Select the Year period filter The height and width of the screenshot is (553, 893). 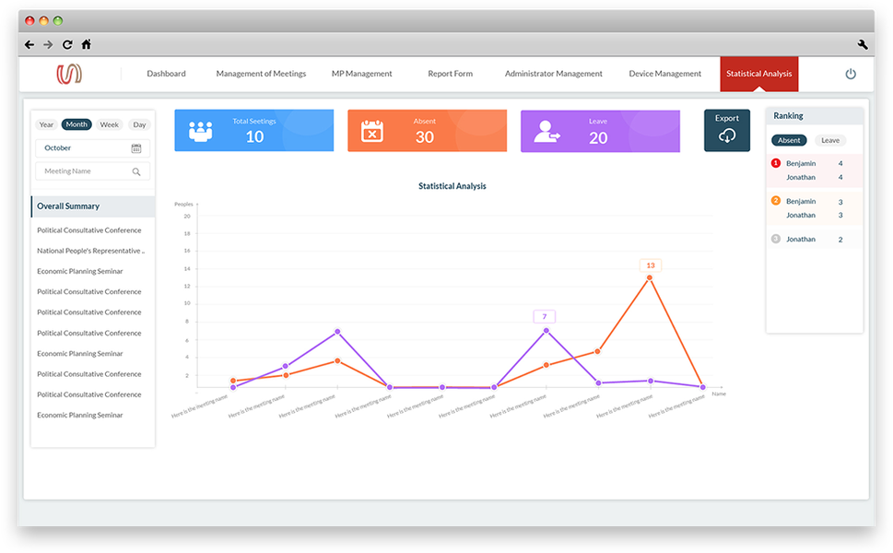click(47, 124)
